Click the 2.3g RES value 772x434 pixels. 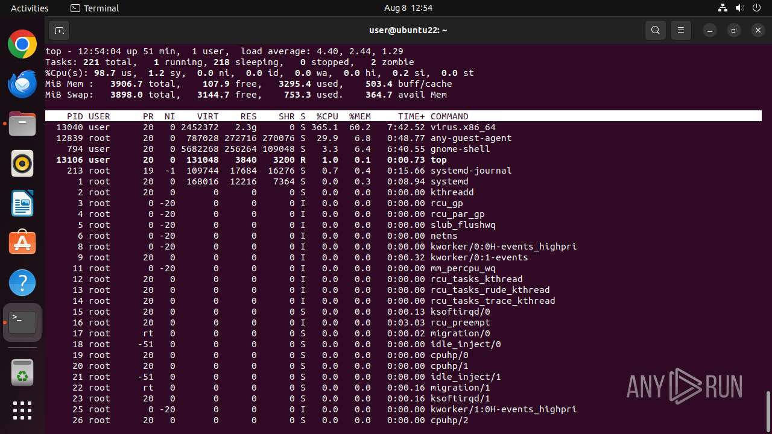pos(246,127)
